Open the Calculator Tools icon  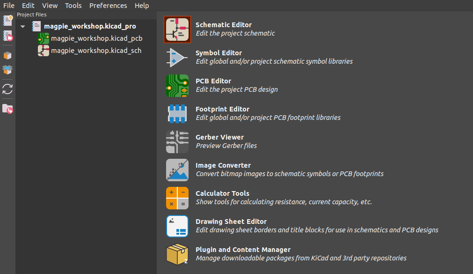tap(177, 198)
